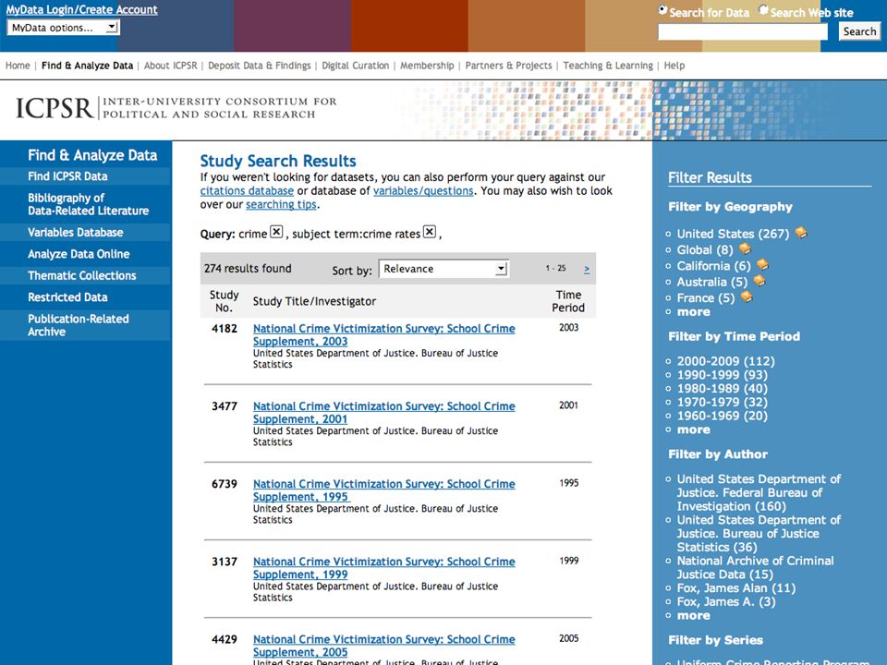Image resolution: width=887 pixels, height=665 pixels.
Task: Open the MyData options dropdown
Action: 64,28
